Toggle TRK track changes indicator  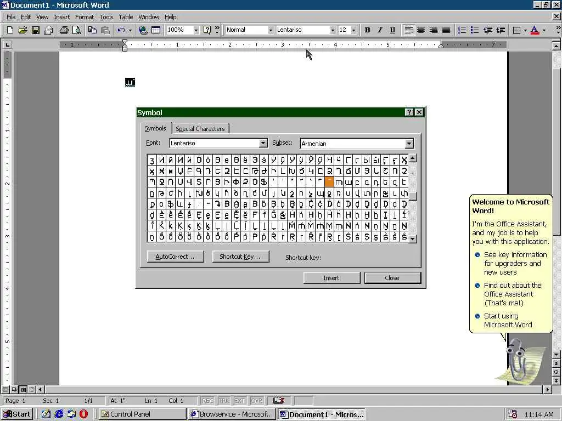click(224, 401)
